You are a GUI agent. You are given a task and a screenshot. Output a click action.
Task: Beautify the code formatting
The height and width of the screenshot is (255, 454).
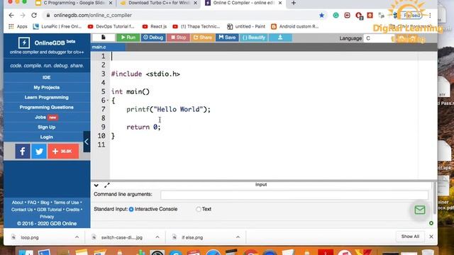click(254, 38)
